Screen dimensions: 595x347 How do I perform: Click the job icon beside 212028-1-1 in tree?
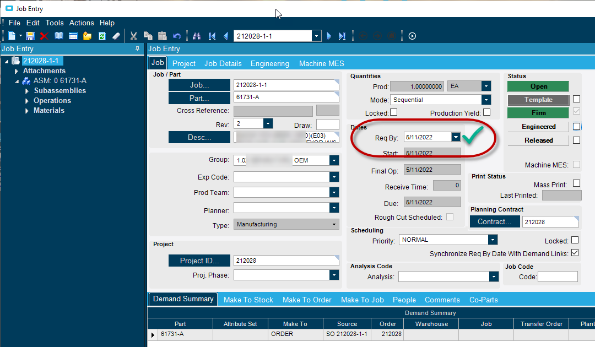[x=15, y=61]
